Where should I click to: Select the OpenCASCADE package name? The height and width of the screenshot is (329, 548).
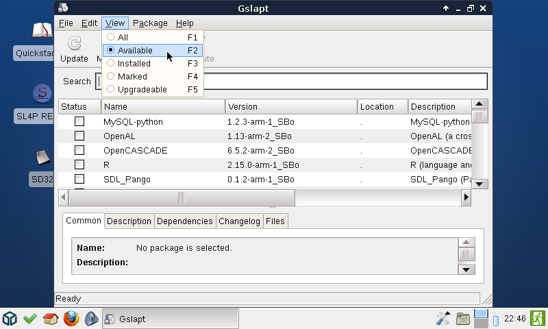(135, 150)
